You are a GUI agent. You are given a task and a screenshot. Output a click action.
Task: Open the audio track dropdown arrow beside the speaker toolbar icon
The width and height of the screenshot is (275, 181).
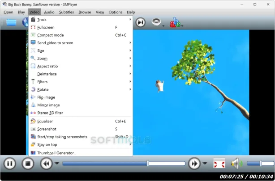[x=163, y=26]
